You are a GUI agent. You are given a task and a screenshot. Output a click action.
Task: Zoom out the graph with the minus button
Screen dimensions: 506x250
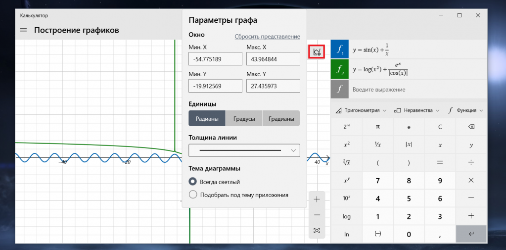[x=317, y=215]
